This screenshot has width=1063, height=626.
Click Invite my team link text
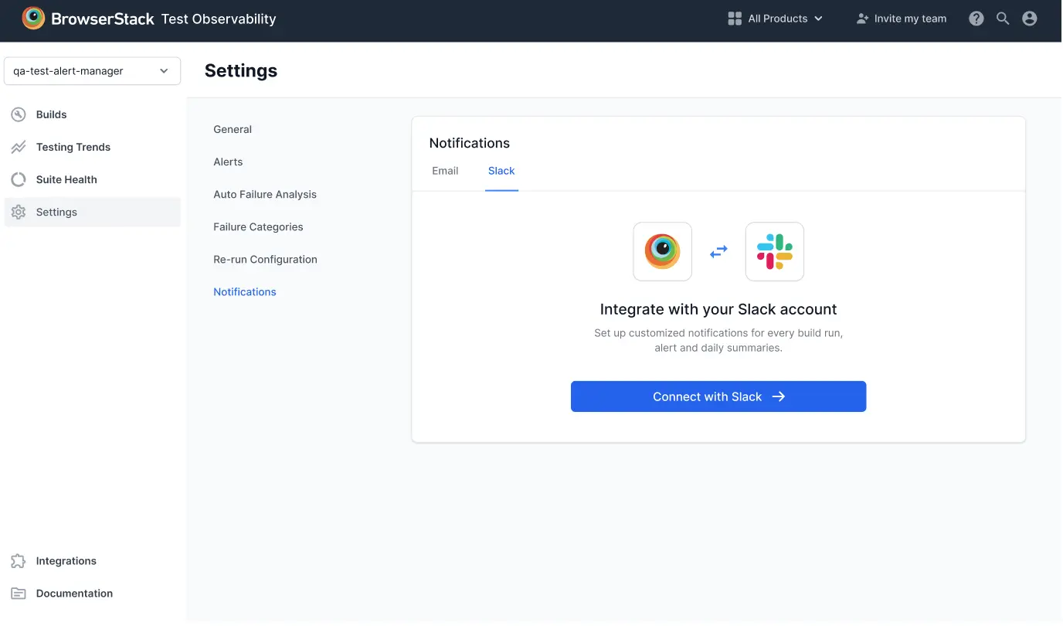910,19
